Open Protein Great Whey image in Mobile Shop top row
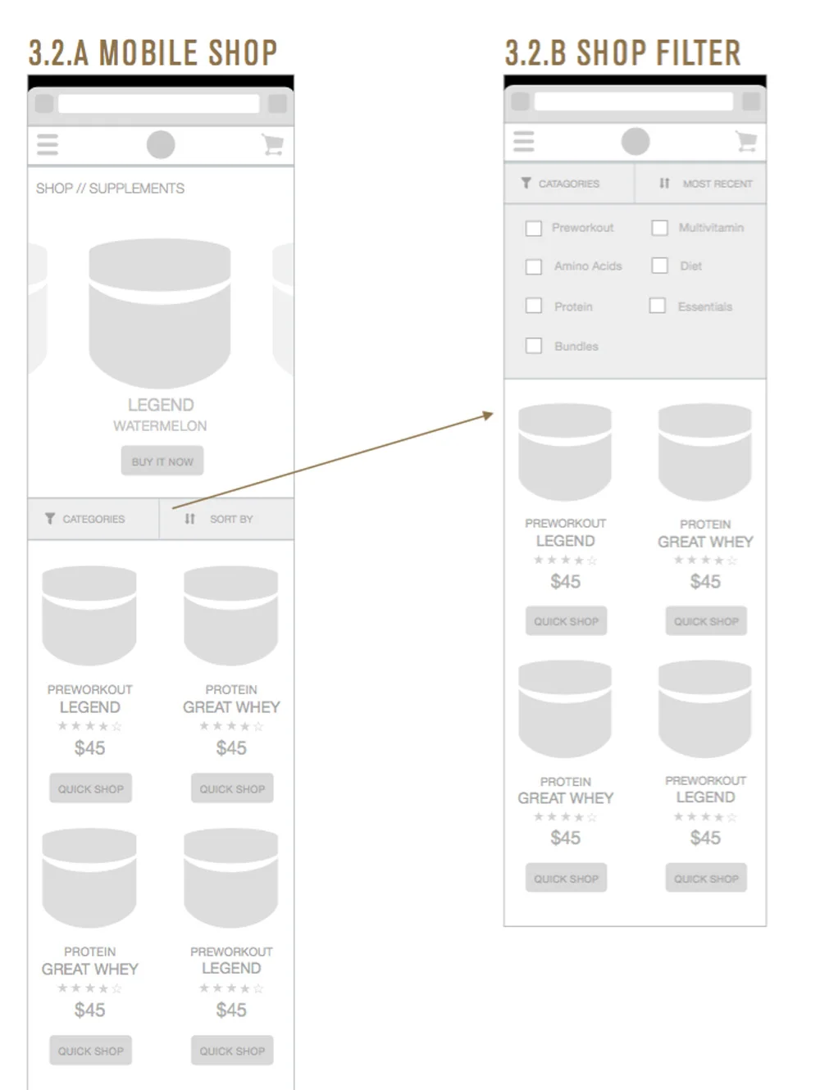The height and width of the screenshot is (1090, 820). (x=231, y=615)
